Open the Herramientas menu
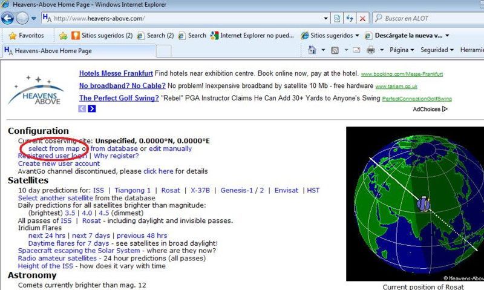The image size is (484, 290). pyautogui.click(x=472, y=50)
